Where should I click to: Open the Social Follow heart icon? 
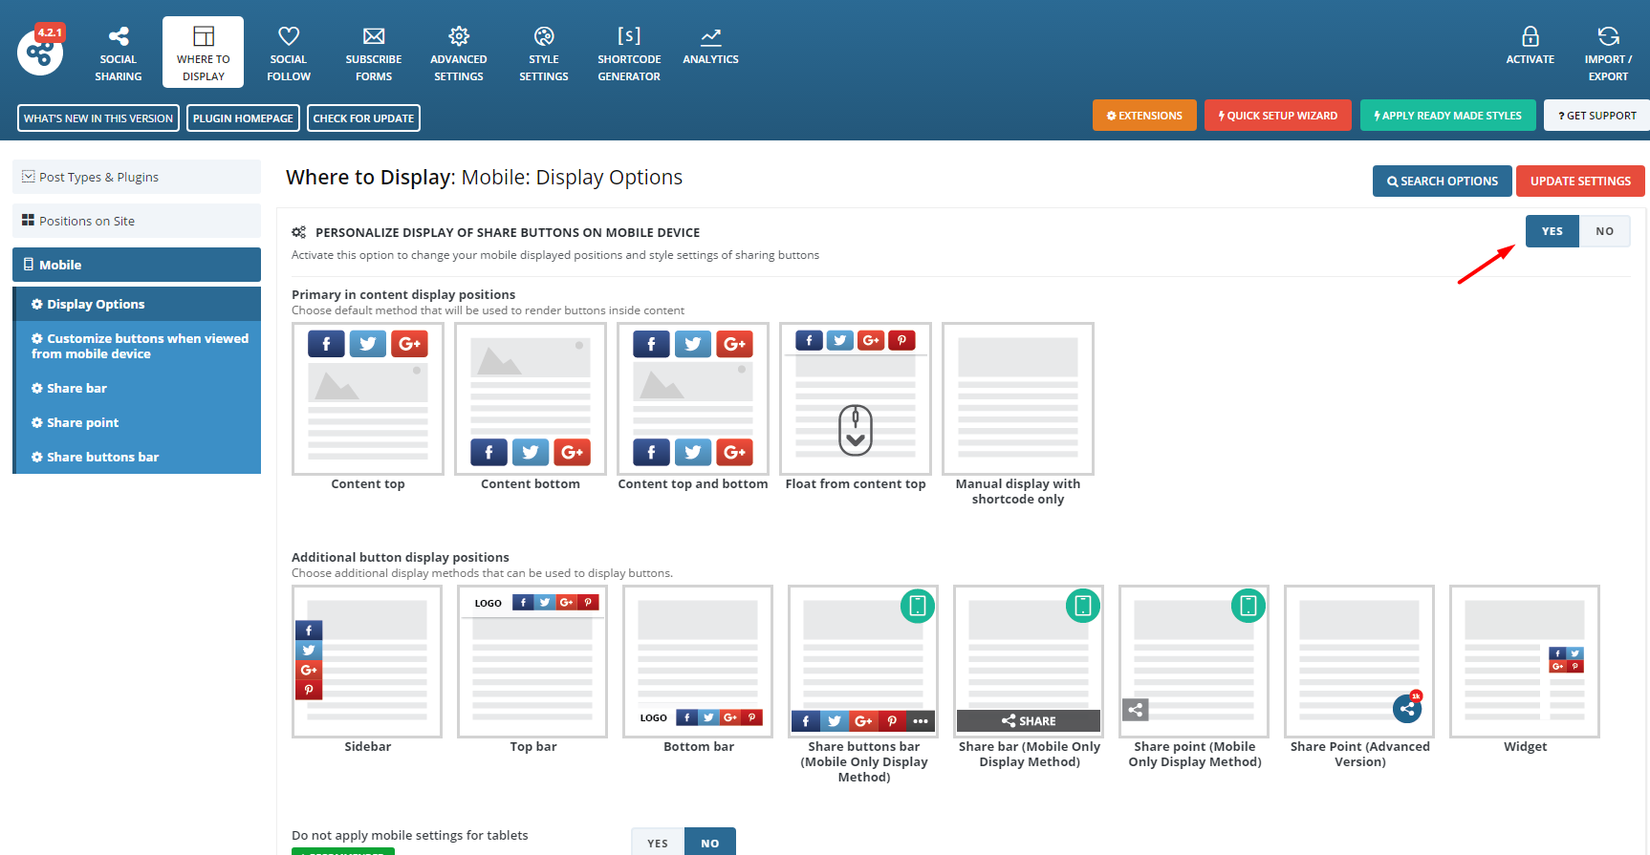pos(289,38)
